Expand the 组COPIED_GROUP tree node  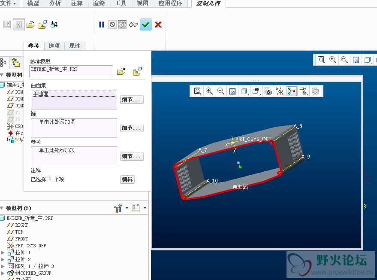tap(3, 273)
